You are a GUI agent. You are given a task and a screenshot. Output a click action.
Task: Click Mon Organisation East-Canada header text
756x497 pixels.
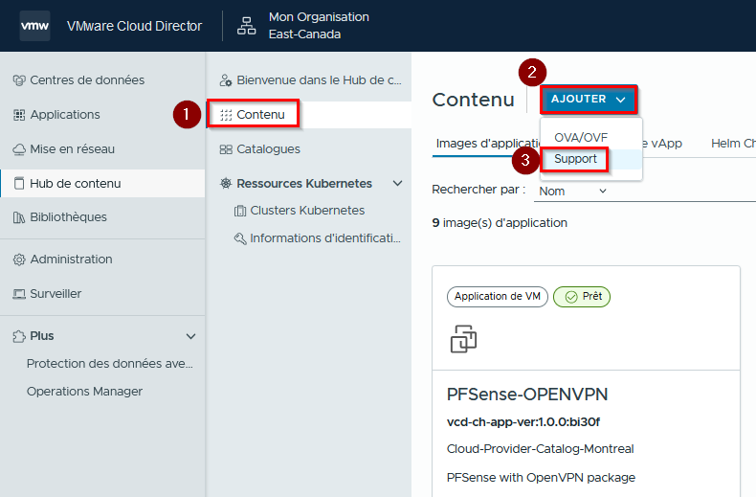pyautogui.click(x=319, y=26)
